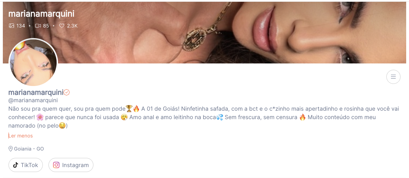Click the photos icon beside 134
The image size is (409, 178).
(x=11, y=26)
